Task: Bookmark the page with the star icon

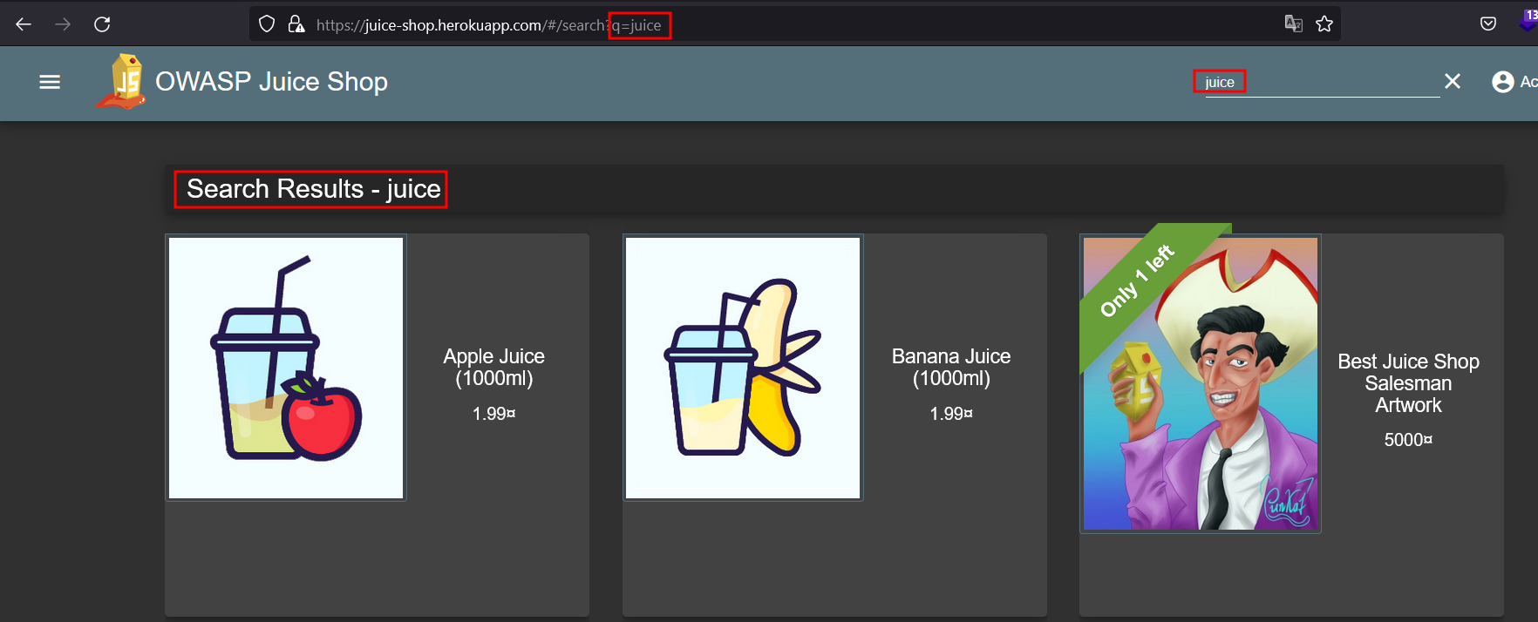Action: (1324, 24)
